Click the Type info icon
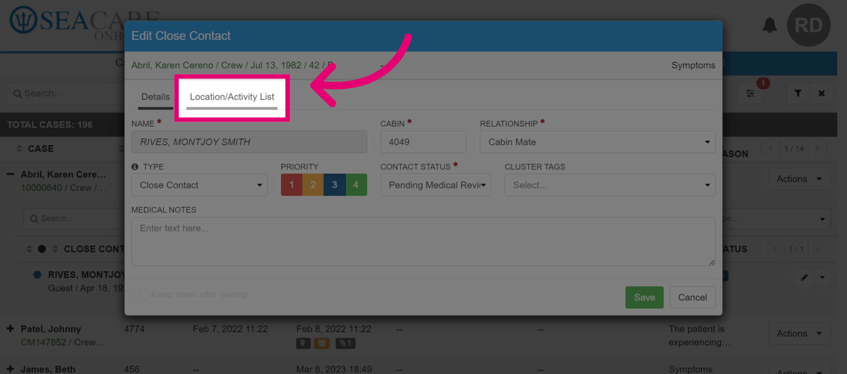This screenshot has height=374, width=847. (135, 167)
